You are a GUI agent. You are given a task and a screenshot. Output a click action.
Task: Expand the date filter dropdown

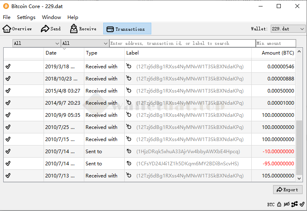[36, 43]
